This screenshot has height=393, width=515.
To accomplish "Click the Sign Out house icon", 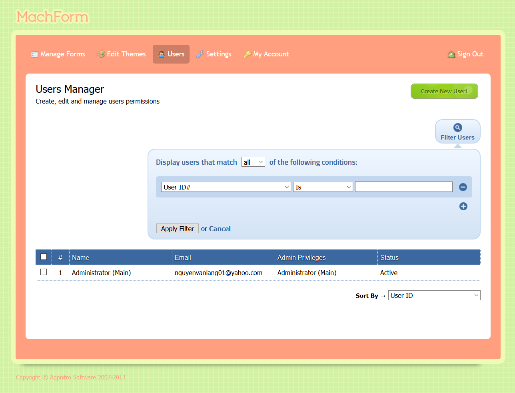I will (x=451, y=54).
